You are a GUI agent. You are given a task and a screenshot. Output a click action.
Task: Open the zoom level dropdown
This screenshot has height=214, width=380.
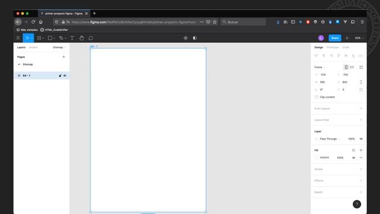tap(359, 38)
